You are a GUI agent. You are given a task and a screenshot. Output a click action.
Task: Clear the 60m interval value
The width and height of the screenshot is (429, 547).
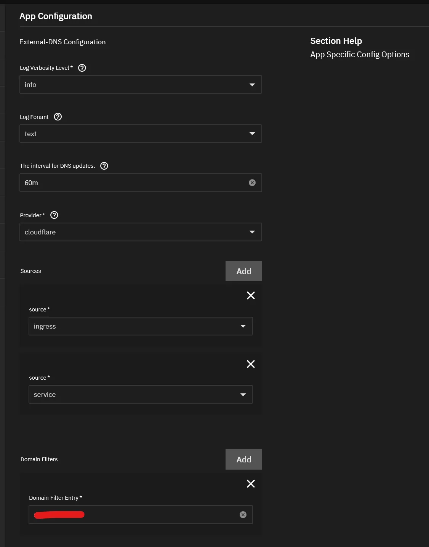pyautogui.click(x=252, y=183)
